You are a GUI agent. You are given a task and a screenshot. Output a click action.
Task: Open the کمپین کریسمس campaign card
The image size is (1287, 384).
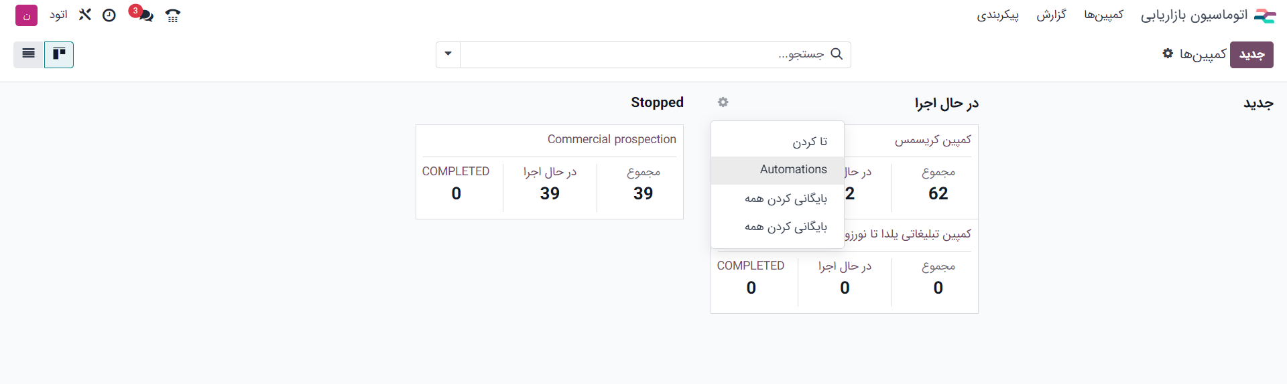910,172
